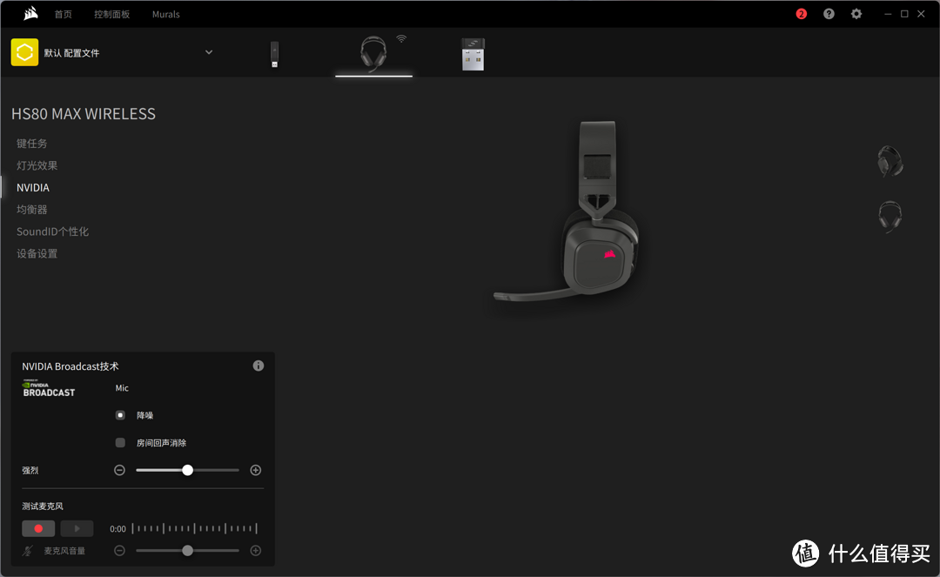
Task: Click the 0:00 timer readout
Action: pos(117,528)
